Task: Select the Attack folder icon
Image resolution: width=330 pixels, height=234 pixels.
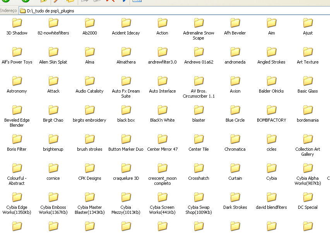Action: click(x=53, y=81)
